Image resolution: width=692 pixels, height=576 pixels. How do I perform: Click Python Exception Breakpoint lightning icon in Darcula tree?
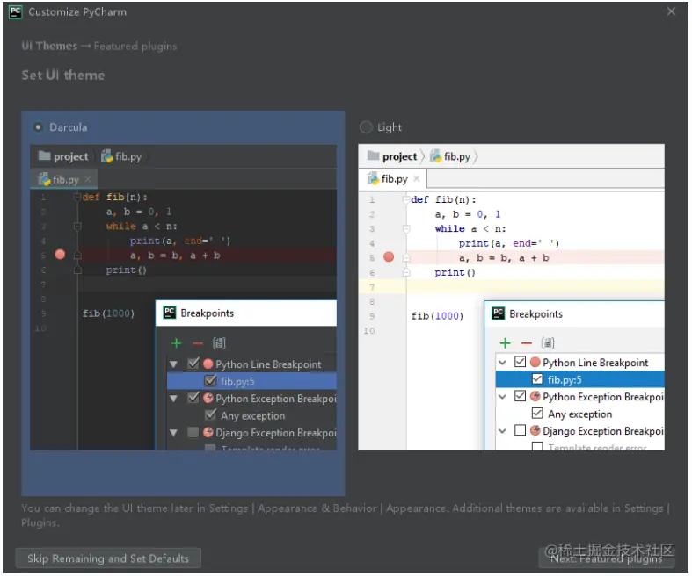point(208,398)
